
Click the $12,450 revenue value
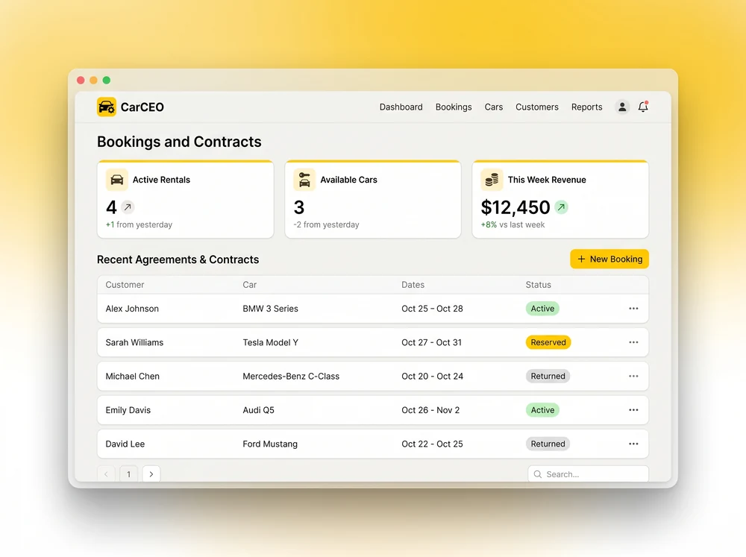(515, 207)
